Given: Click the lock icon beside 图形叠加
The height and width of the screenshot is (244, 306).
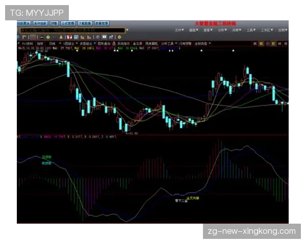Looking at the screenshot, I should [x=114, y=44].
